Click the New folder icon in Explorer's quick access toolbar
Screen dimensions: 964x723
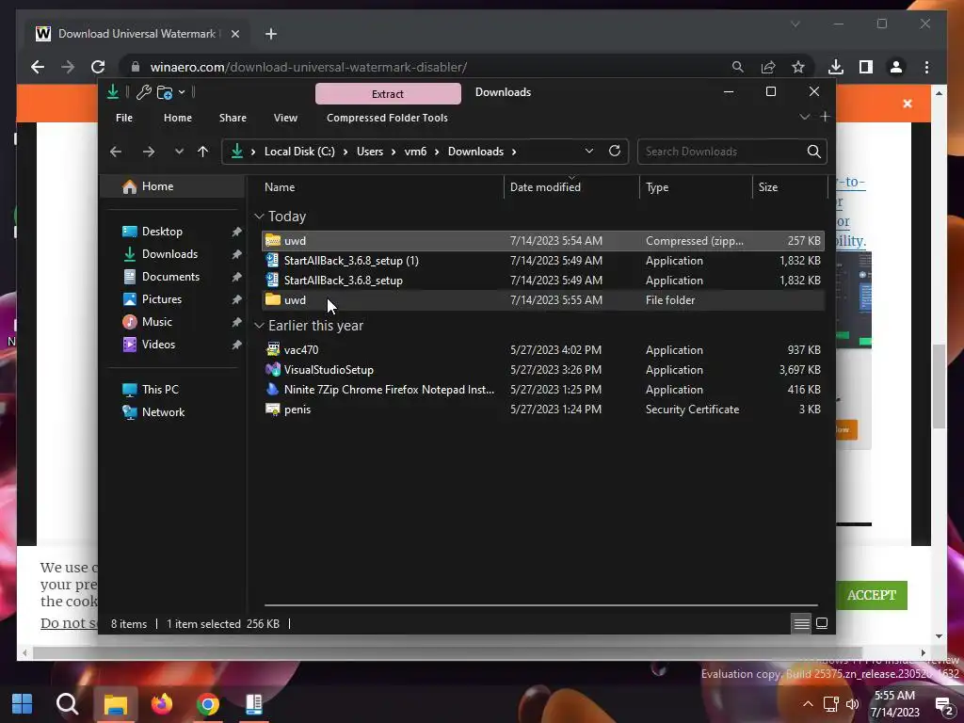click(164, 92)
